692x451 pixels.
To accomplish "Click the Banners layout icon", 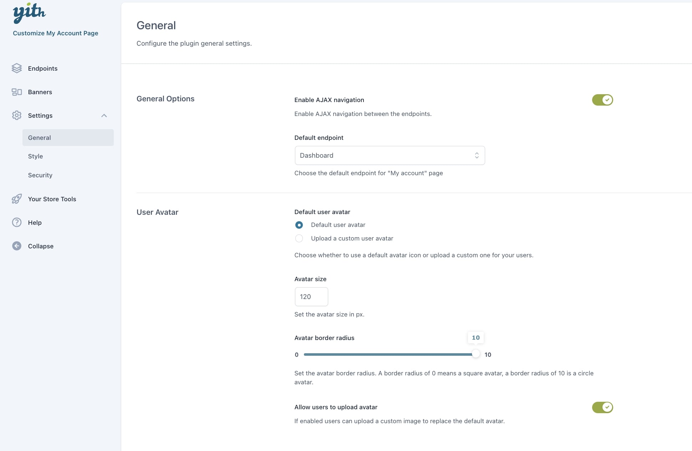I will [x=17, y=92].
